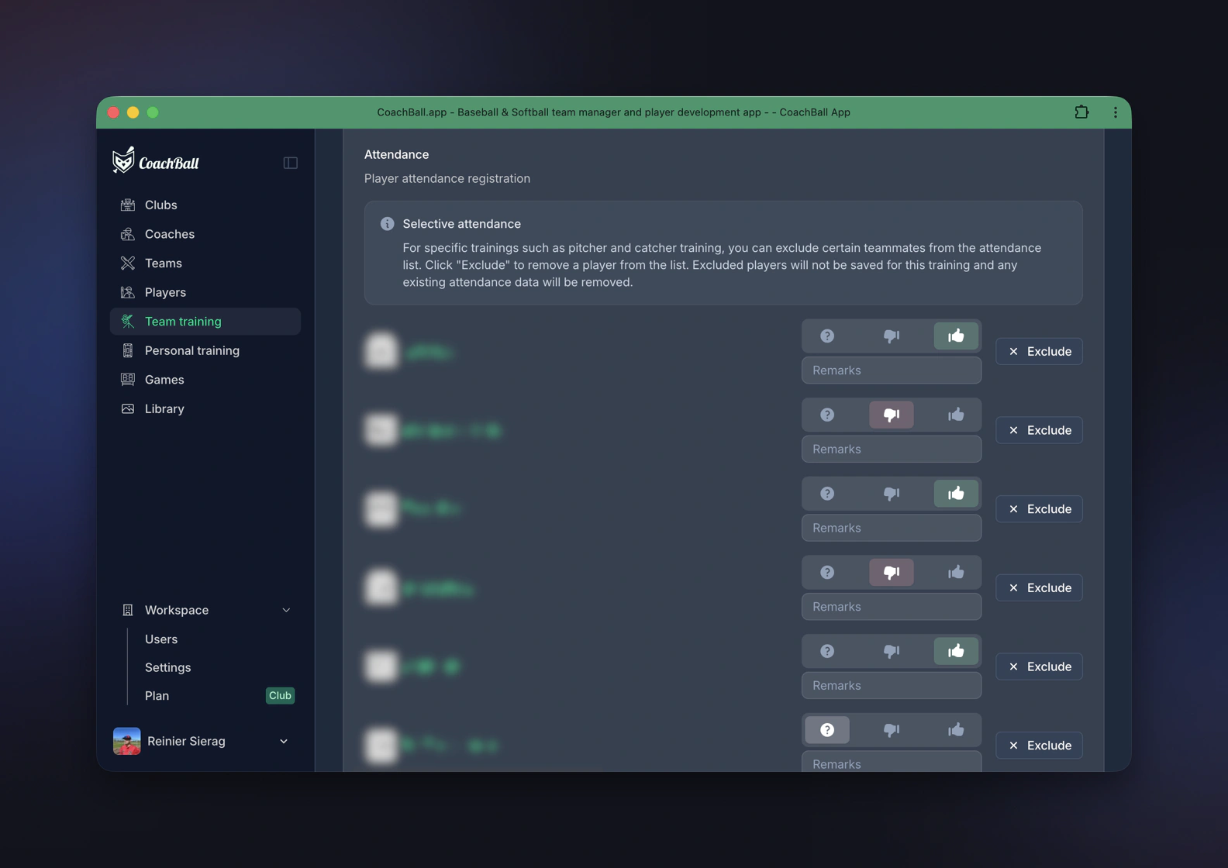Toggle third player's thumbs-up
This screenshot has height=868, width=1228.
click(x=956, y=494)
